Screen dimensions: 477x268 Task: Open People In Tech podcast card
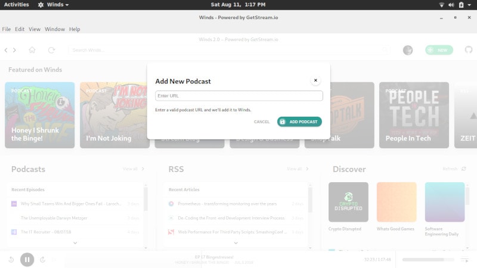click(414, 115)
